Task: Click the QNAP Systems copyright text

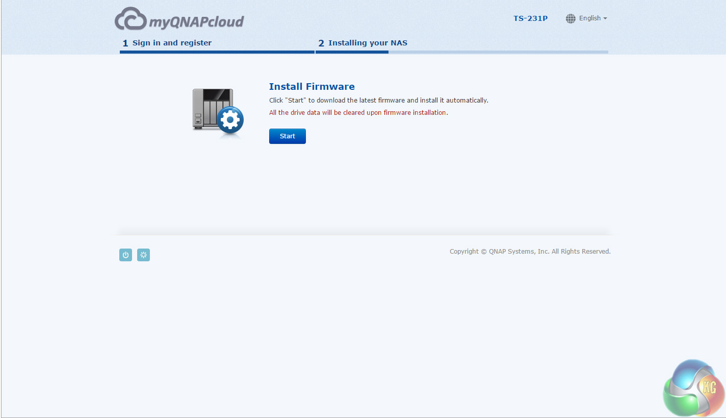Action: click(530, 252)
